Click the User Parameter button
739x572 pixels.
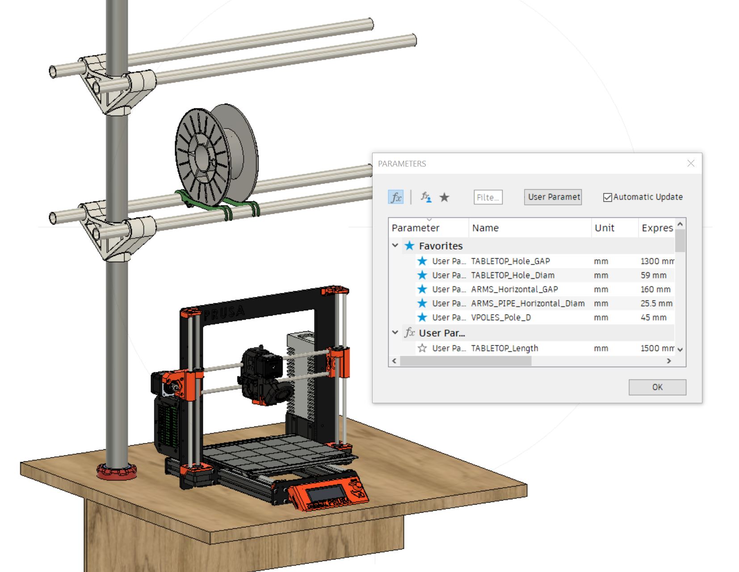pos(552,197)
